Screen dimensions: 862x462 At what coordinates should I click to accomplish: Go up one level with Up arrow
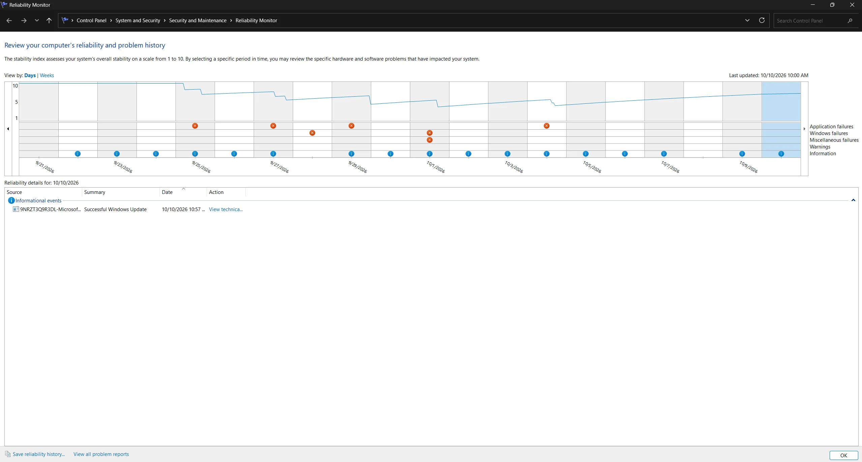click(49, 21)
